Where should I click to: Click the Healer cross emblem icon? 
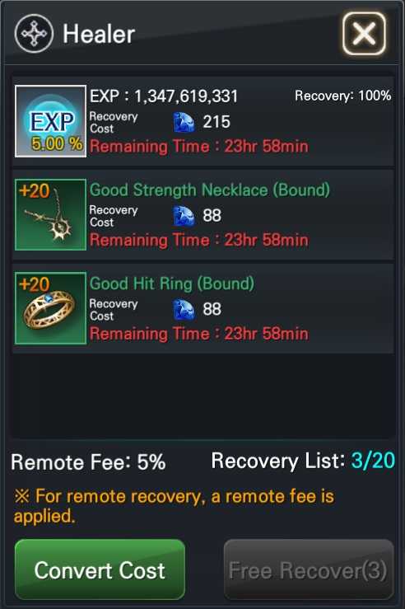pos(34,34)
